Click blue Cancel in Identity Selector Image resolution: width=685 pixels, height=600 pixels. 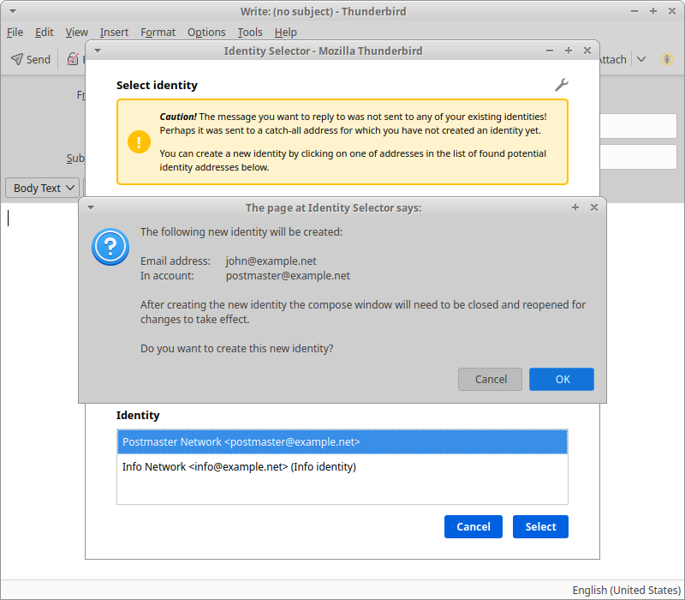474,526
